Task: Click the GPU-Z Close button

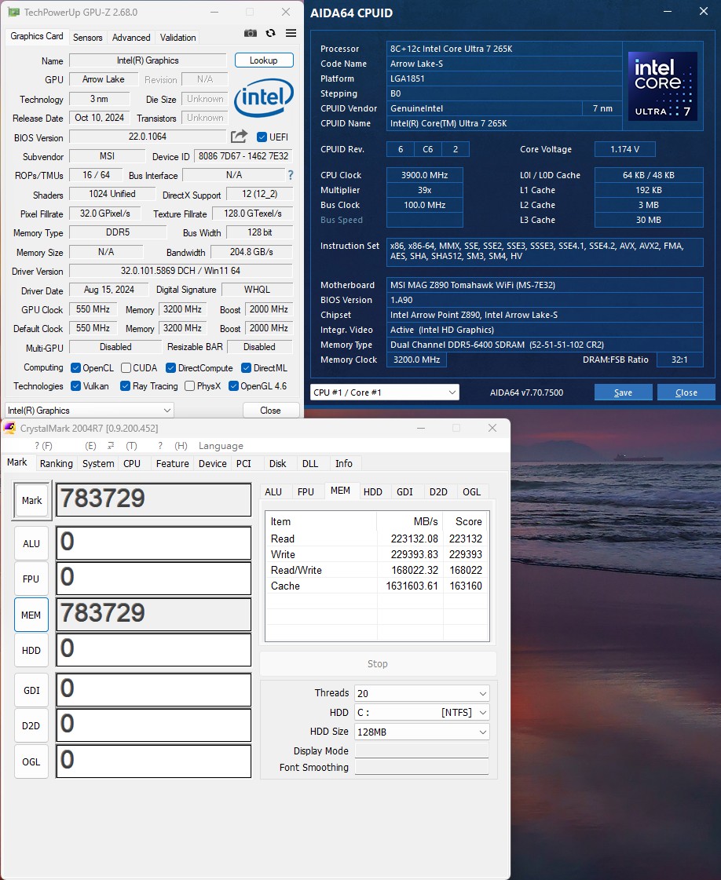Action: coord(270,411)
